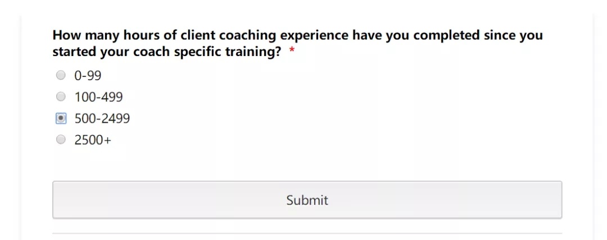Click the red required asterisk
Viewport: 607px width, 240px height.
(292, 52)
